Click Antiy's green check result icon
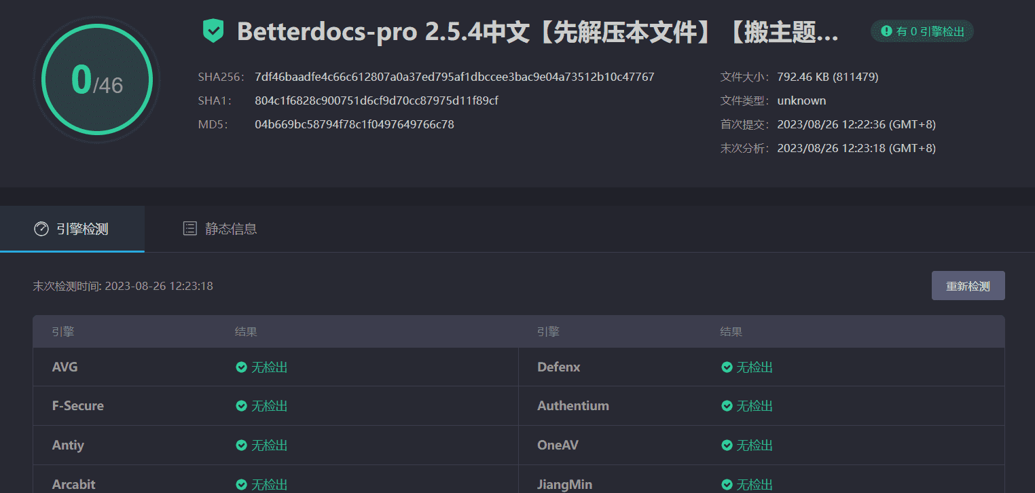This screenshot has width=1035, height=493. (x=241, y=445)
